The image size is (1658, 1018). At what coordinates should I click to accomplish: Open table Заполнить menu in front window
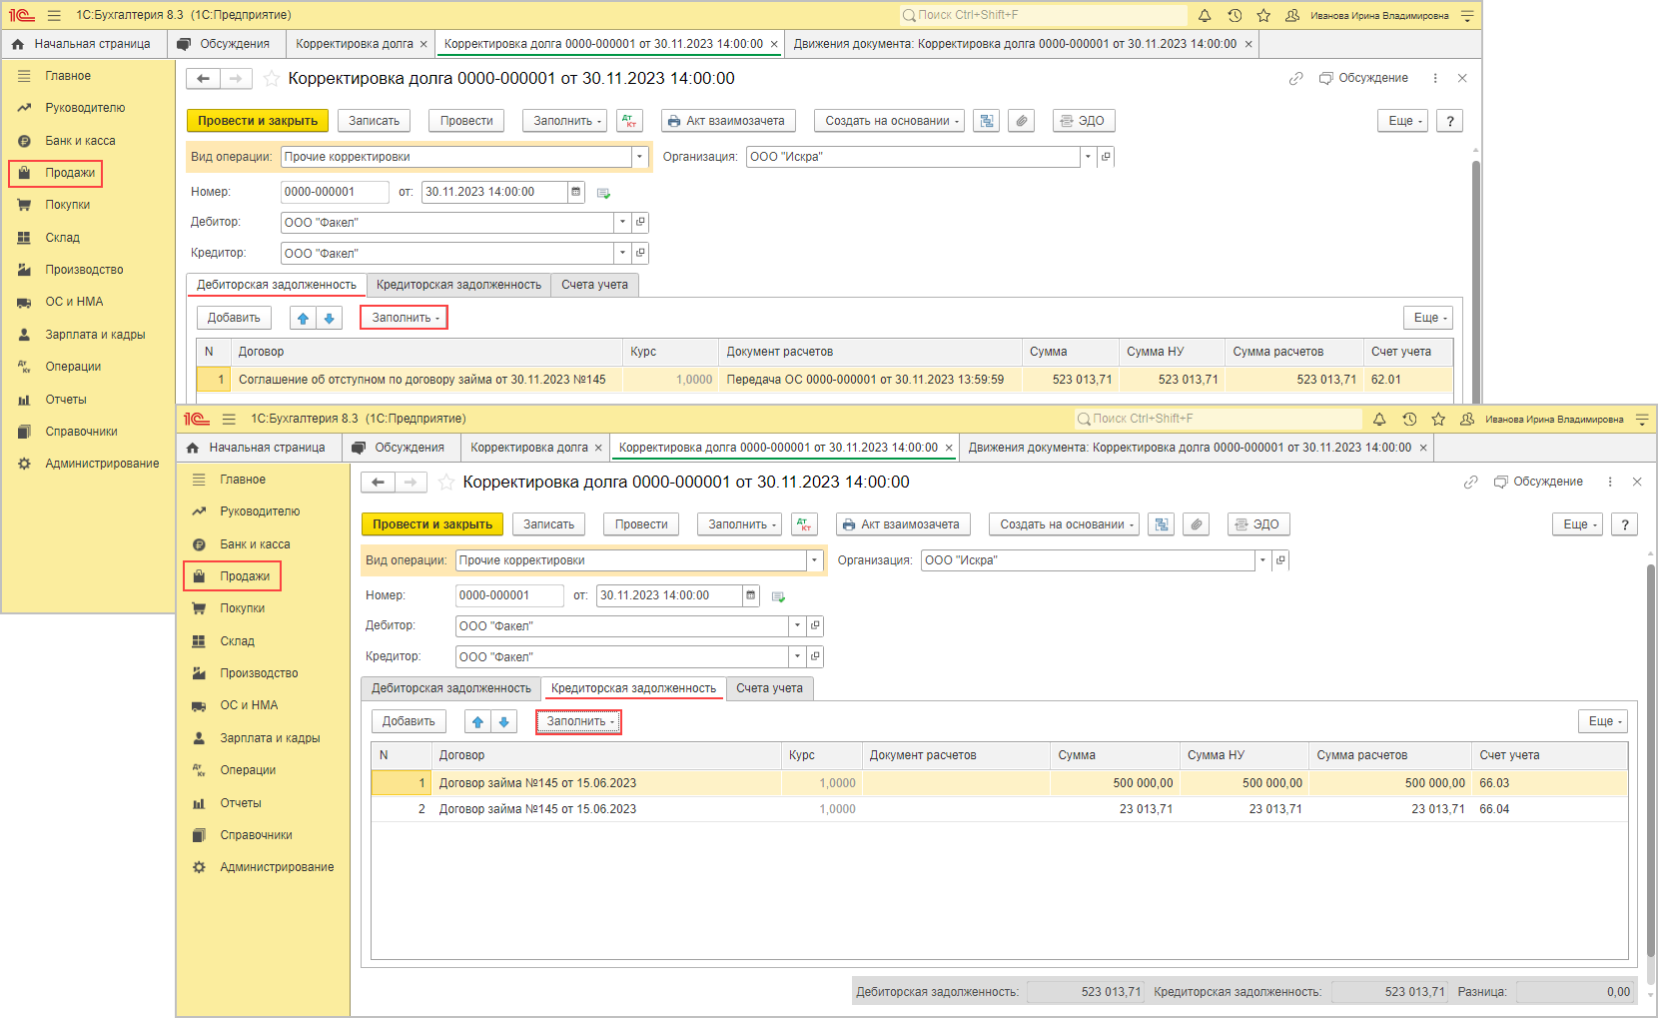579,721
